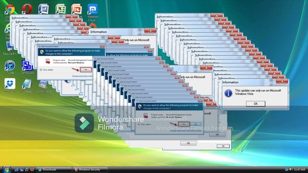Open the Dropbox desktop icon
The height and width of the screenshot is (173, 308).
tap(10, 84)
